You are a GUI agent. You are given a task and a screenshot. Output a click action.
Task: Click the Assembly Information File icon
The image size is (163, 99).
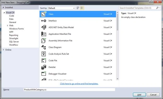[44, 41]
